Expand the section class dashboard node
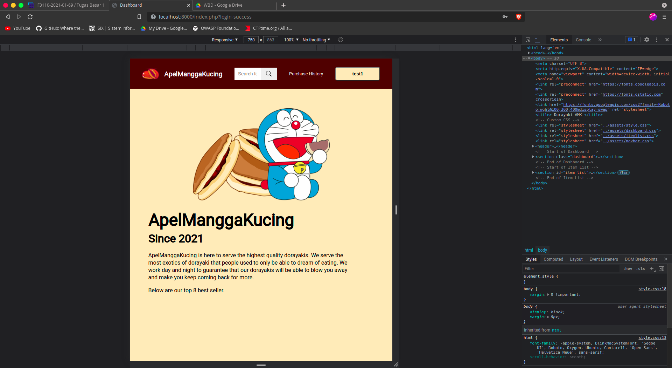Screen dimensions: 672x368 point(533,157)
